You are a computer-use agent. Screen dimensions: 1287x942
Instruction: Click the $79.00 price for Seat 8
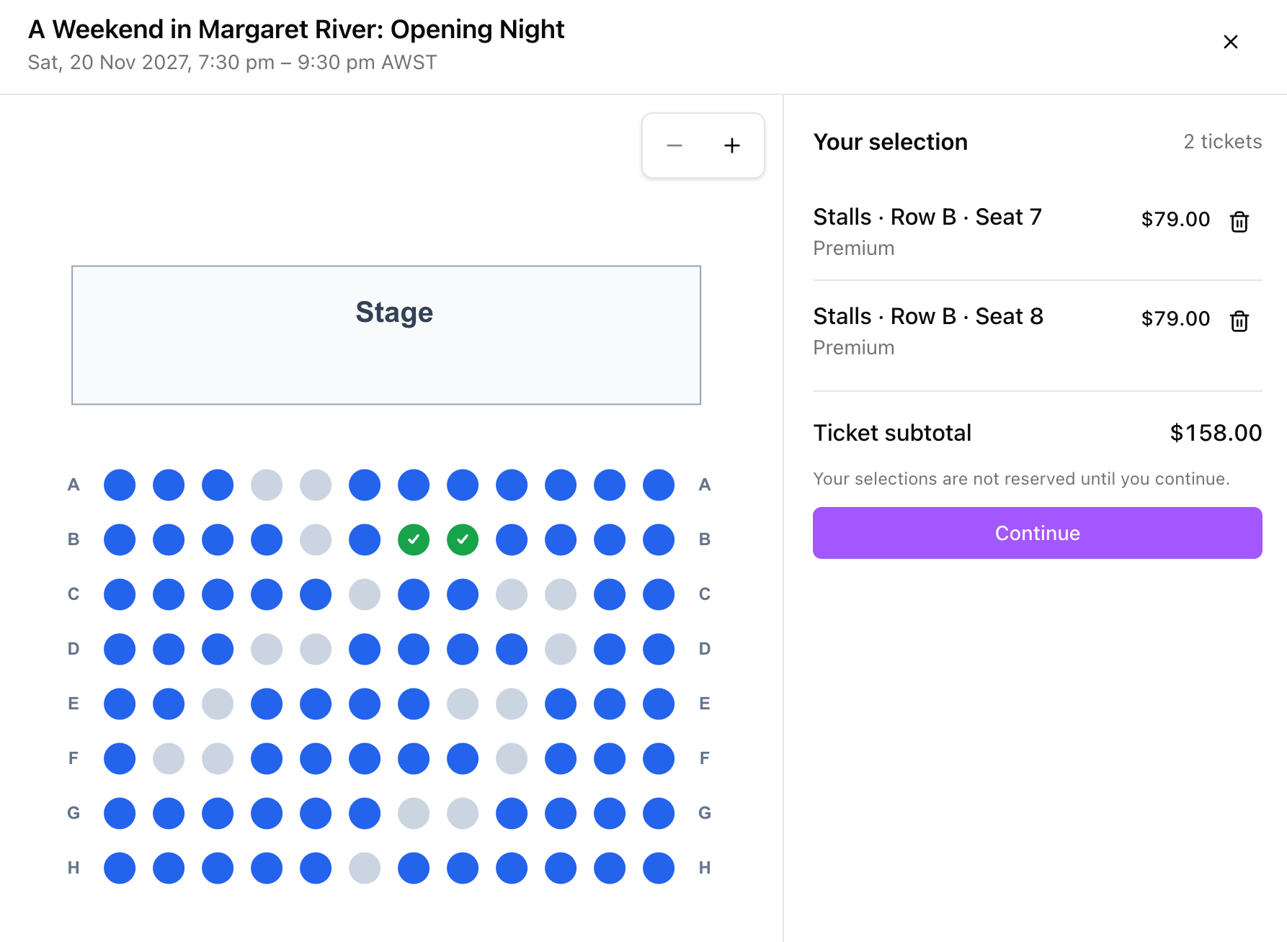1175,318
